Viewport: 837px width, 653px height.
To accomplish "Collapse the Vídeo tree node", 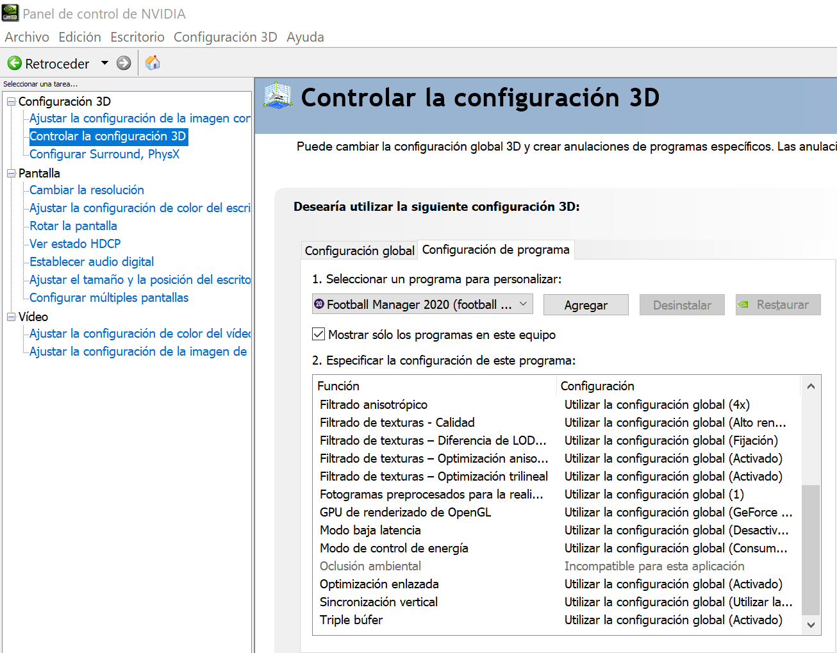I will (x=11, y=317).
